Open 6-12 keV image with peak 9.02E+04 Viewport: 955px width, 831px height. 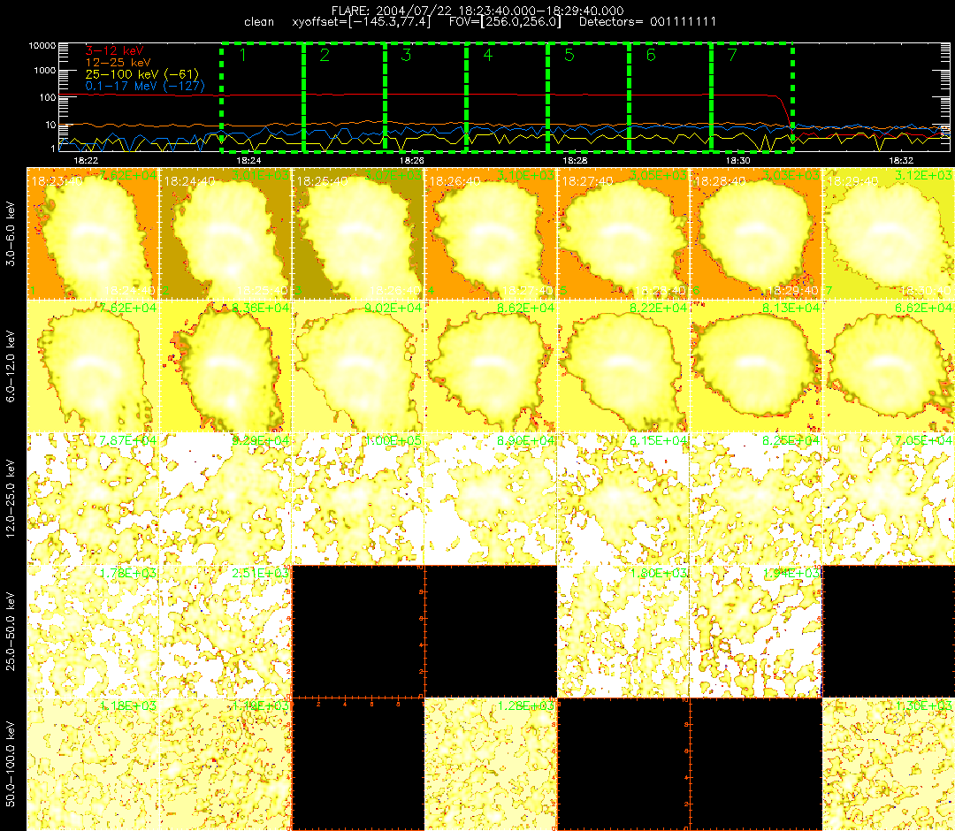(358, 367)
